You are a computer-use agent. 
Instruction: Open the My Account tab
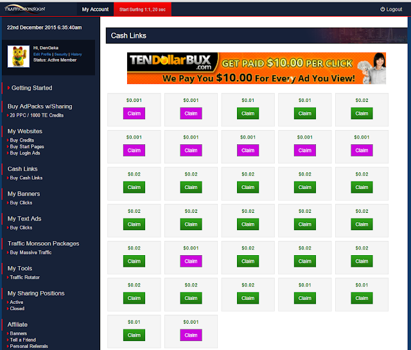[x=95, y=10]
